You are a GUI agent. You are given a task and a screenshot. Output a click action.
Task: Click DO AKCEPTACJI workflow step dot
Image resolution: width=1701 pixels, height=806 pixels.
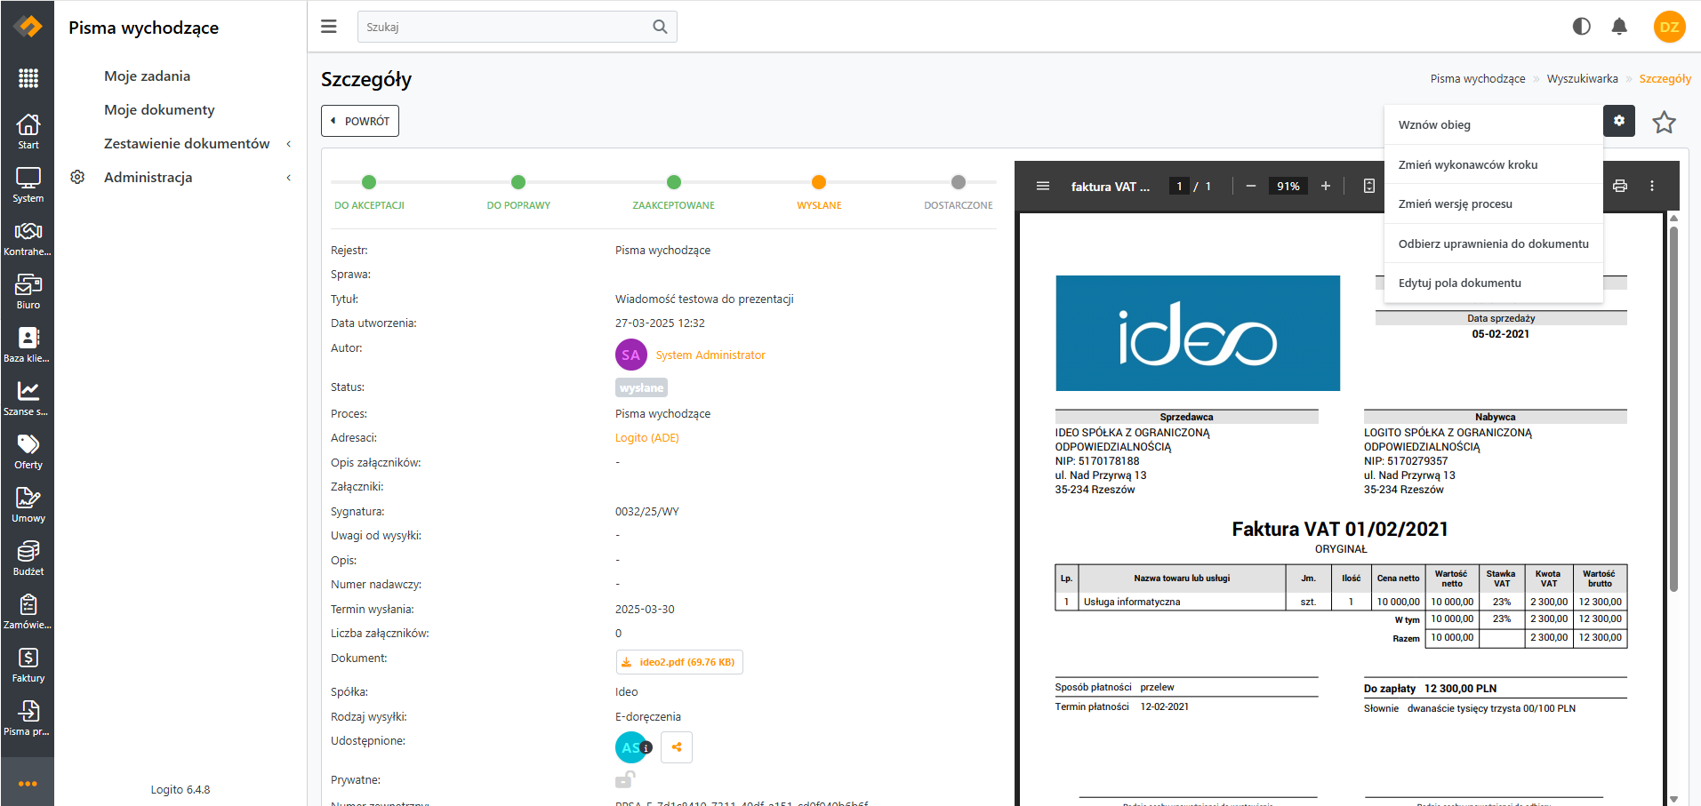[x=369, y=182]
